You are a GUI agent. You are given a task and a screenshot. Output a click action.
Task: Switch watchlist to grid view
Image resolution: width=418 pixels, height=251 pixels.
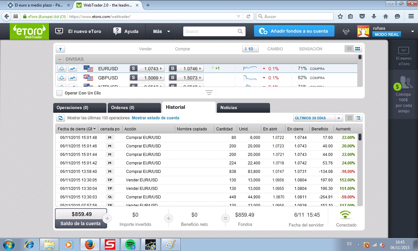point(358,49)
